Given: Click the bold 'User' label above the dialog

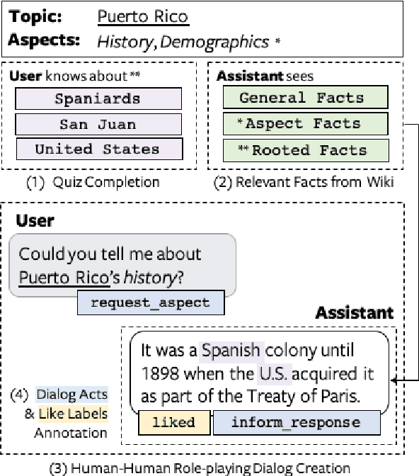Looking at the screenshot, I should (35, 221).
